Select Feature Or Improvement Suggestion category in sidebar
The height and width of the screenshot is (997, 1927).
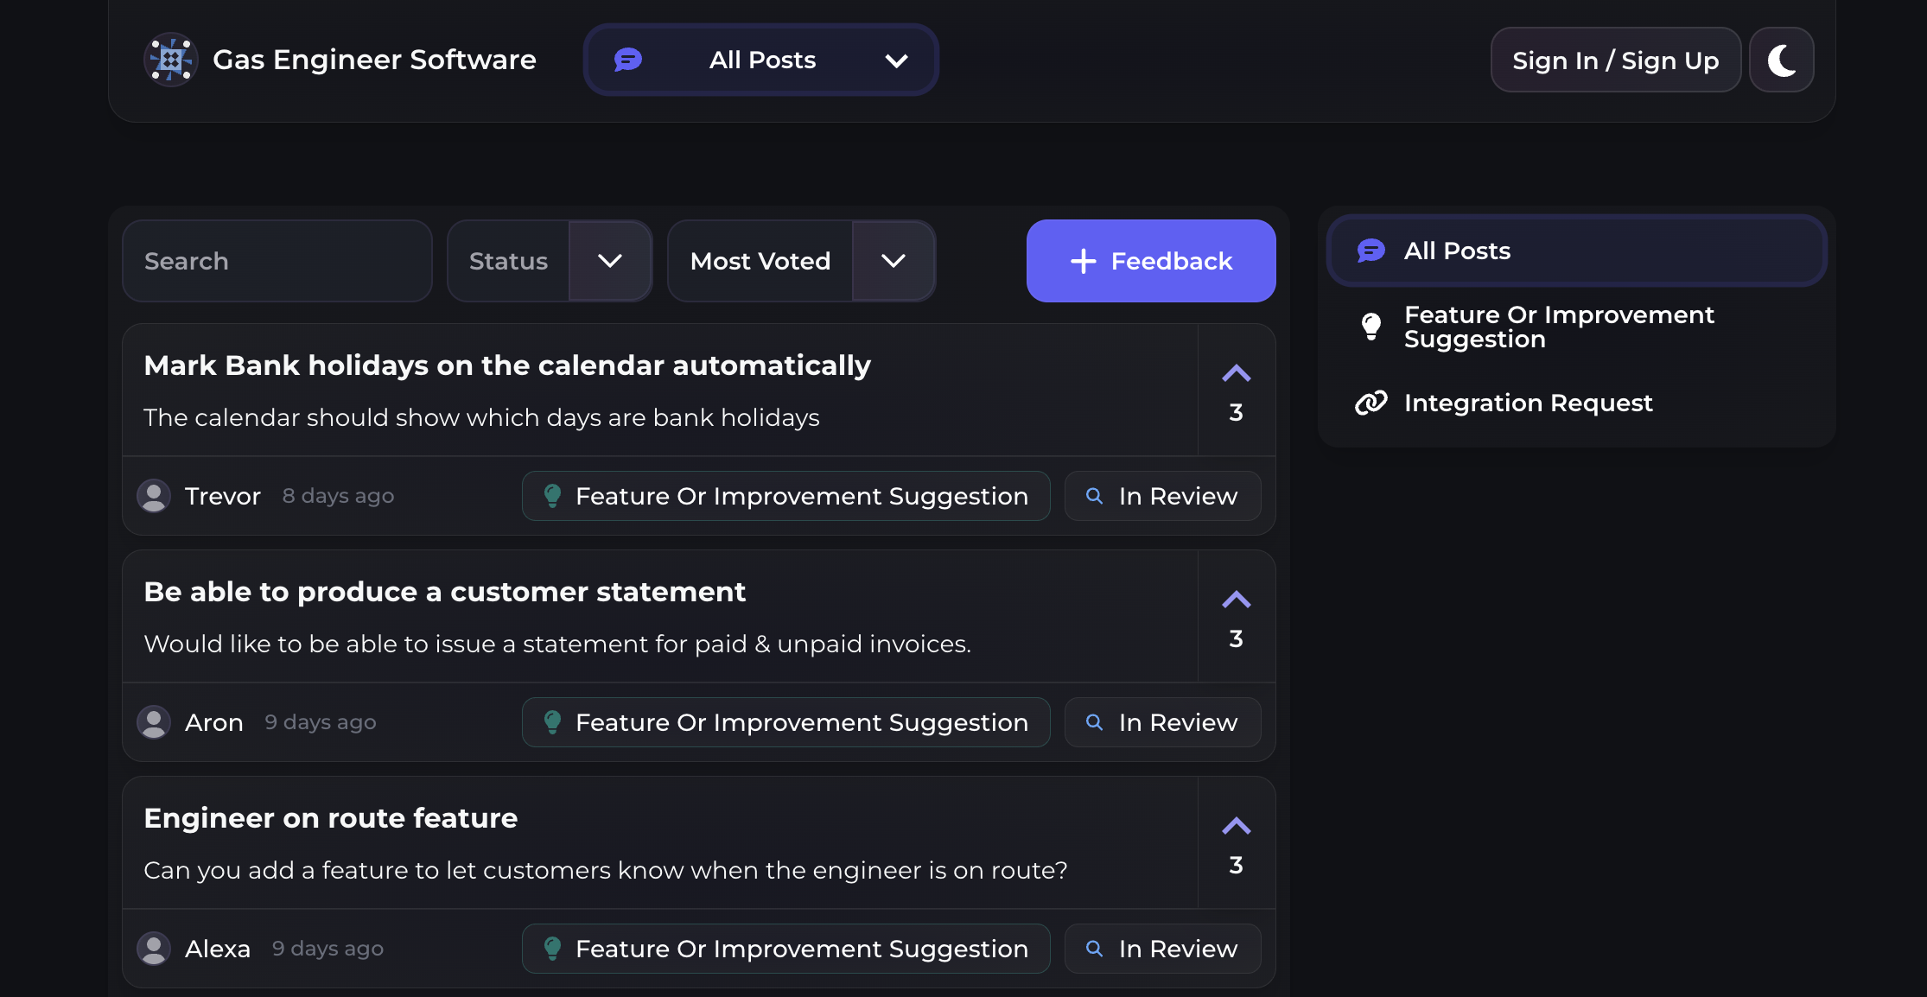click(x=1558, y=327)
